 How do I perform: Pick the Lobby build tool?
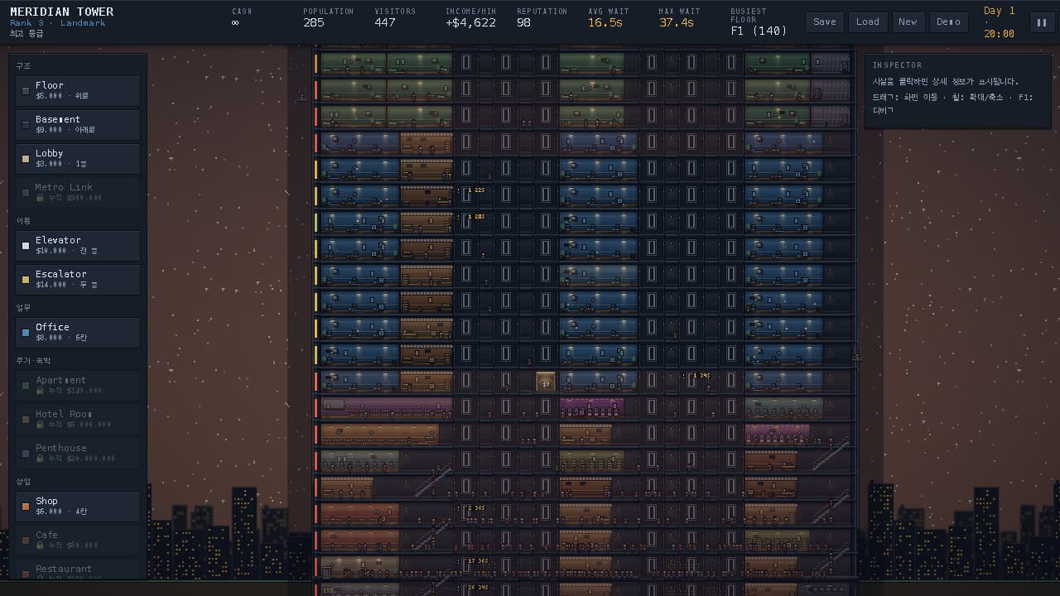[78, 158]
